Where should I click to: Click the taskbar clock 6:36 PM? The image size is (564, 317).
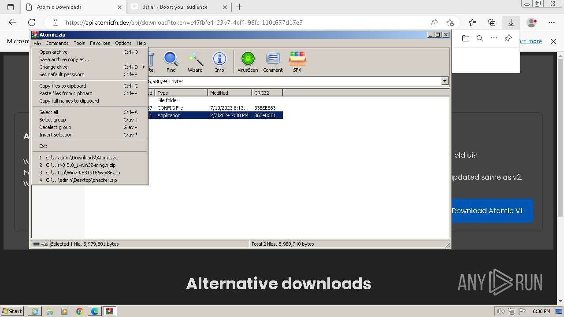541,311
